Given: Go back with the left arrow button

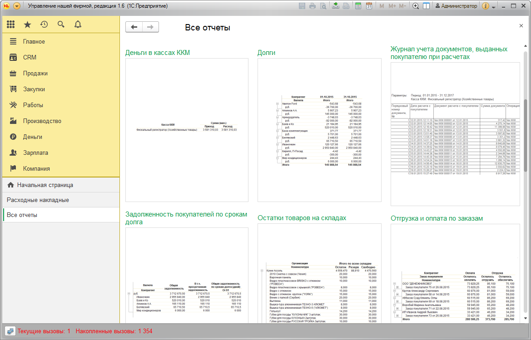Looking at the screenshot, I should (134, 27).
